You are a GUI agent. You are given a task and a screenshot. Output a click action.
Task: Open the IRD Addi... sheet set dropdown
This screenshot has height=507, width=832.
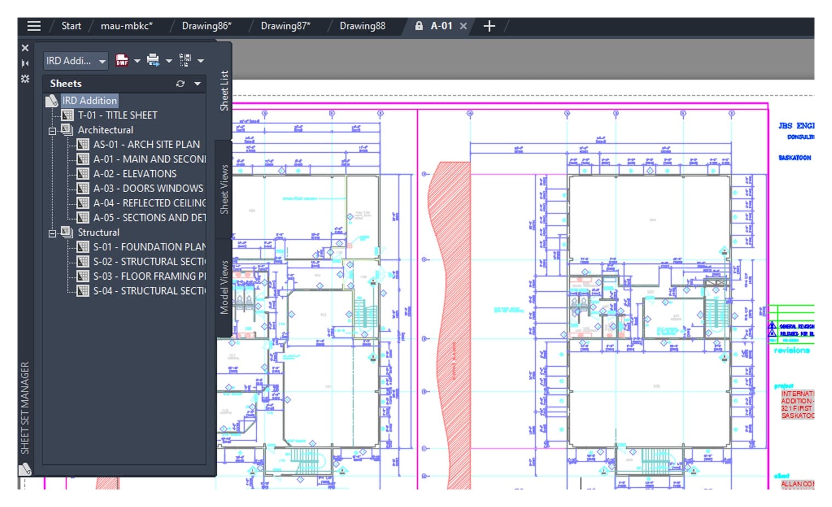[x=76, y=61]
